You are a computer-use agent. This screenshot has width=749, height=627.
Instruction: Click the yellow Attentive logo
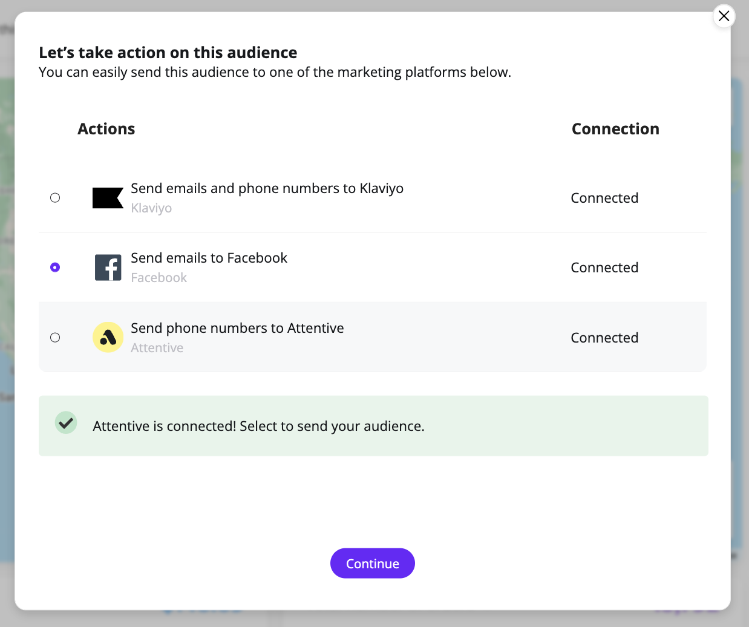(x=108, y=337)
